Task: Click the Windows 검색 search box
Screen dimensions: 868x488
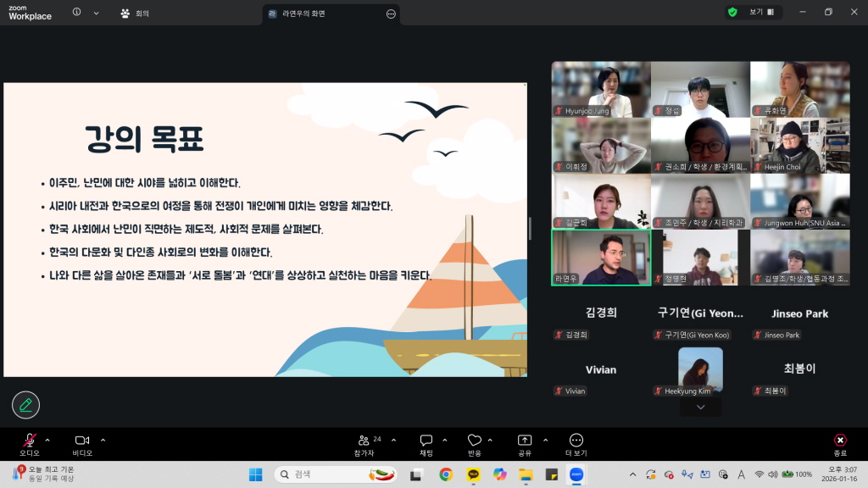Action: point(331,474)
